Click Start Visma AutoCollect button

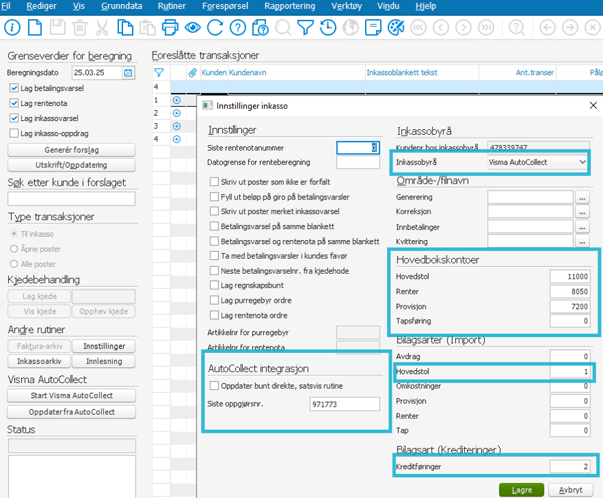click(x=72, y=396)
